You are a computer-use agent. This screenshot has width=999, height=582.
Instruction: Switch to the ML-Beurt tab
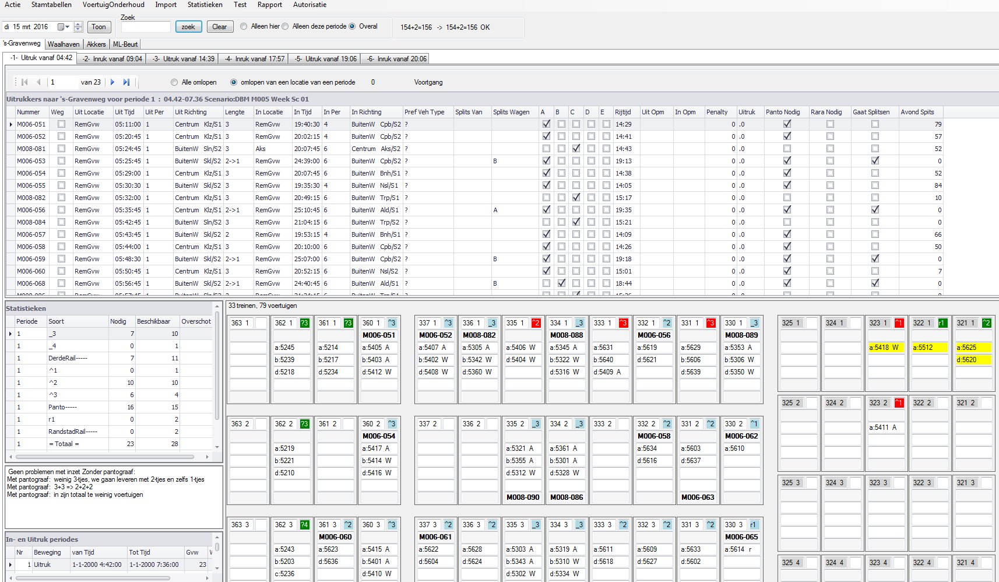pos(125,44)
